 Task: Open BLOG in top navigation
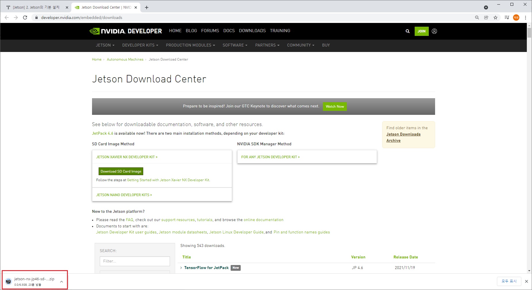[x=191, y=31]
